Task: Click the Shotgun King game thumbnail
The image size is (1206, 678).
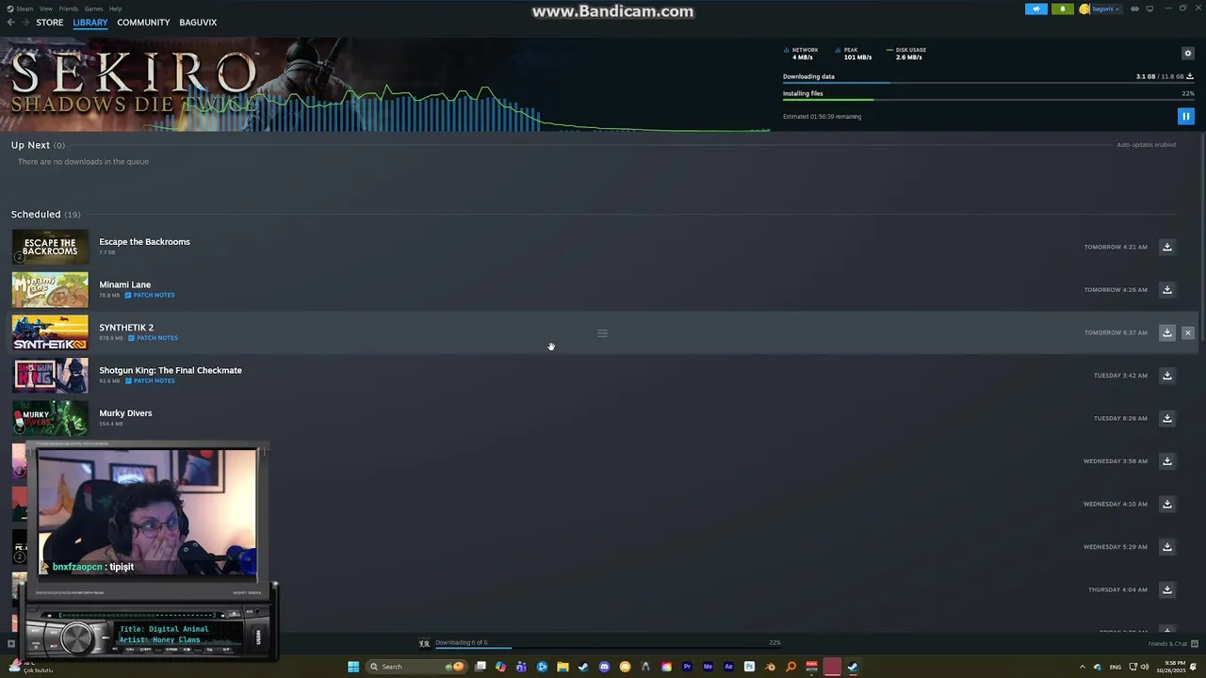Action: pos(50,376)
